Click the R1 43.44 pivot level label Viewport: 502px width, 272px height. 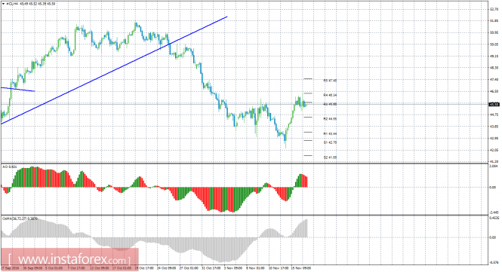point(330,133)
